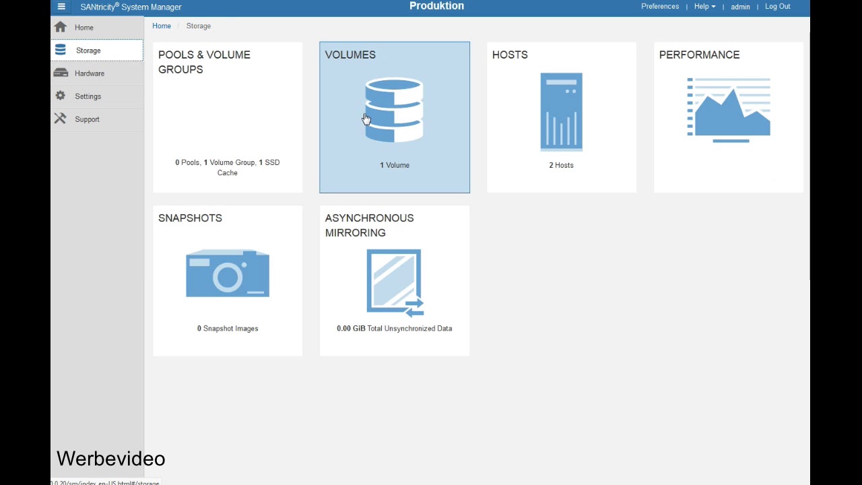Click the Hosts tile heading
The image size is (862, 485).
coord(510,55)
